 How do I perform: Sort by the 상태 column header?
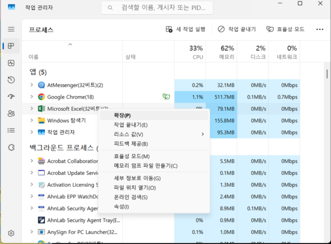(x=149, y=52)
